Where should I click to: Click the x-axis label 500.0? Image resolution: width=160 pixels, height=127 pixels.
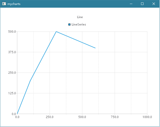(x=82, y=117)
